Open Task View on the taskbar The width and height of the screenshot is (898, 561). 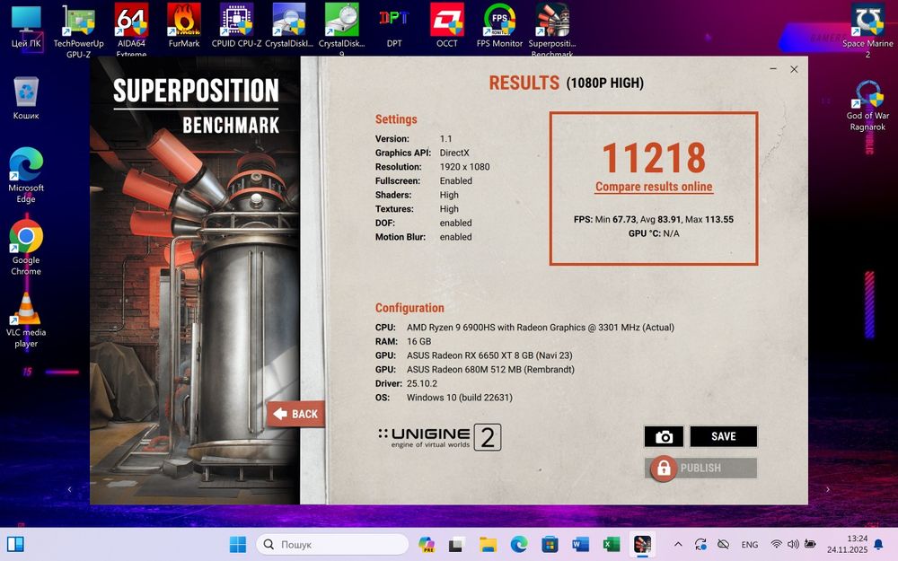coord(456,545)
